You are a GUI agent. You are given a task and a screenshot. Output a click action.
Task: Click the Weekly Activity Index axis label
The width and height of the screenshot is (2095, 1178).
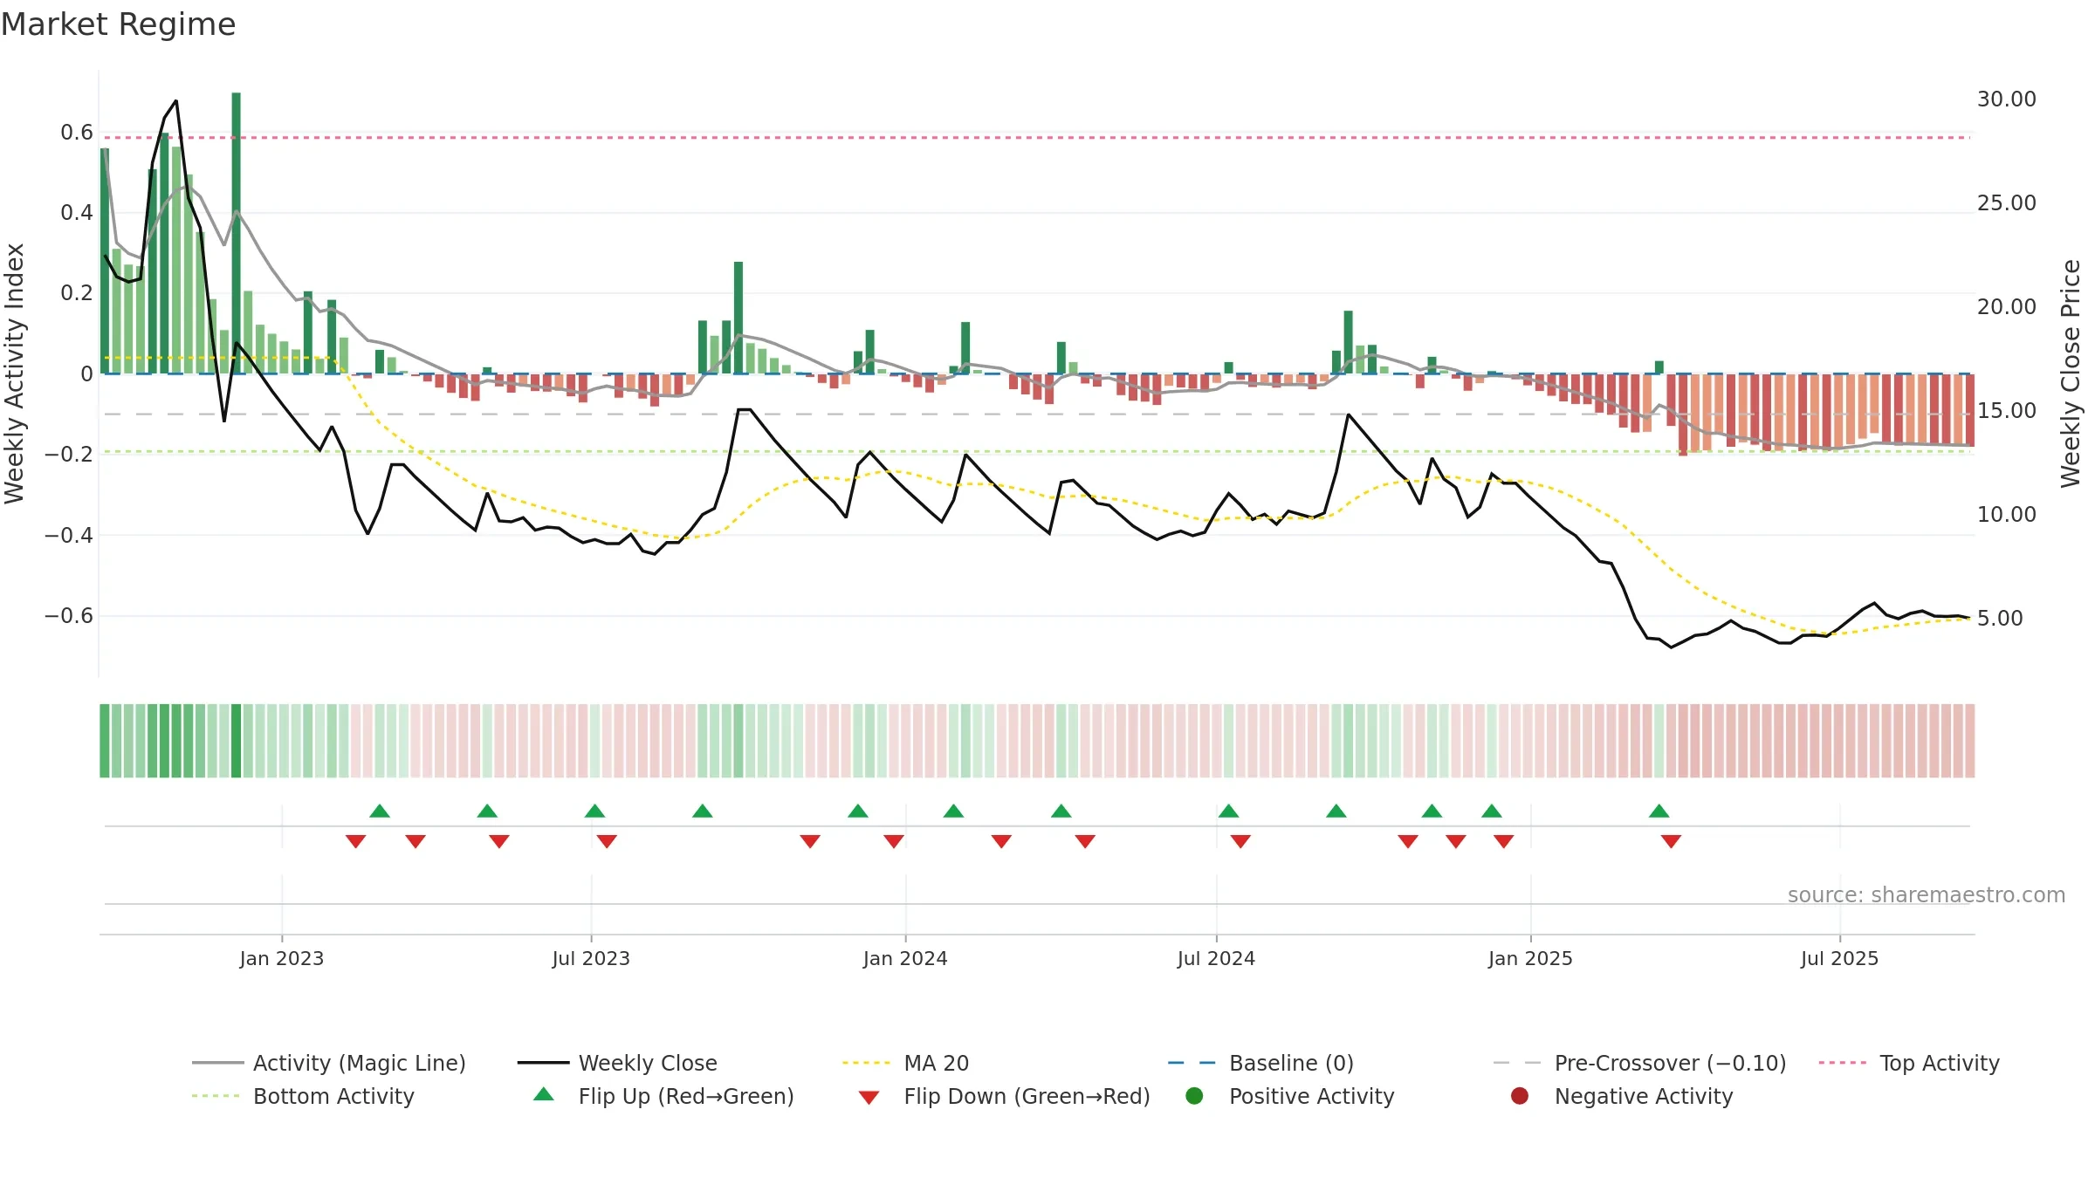point(14,373)
